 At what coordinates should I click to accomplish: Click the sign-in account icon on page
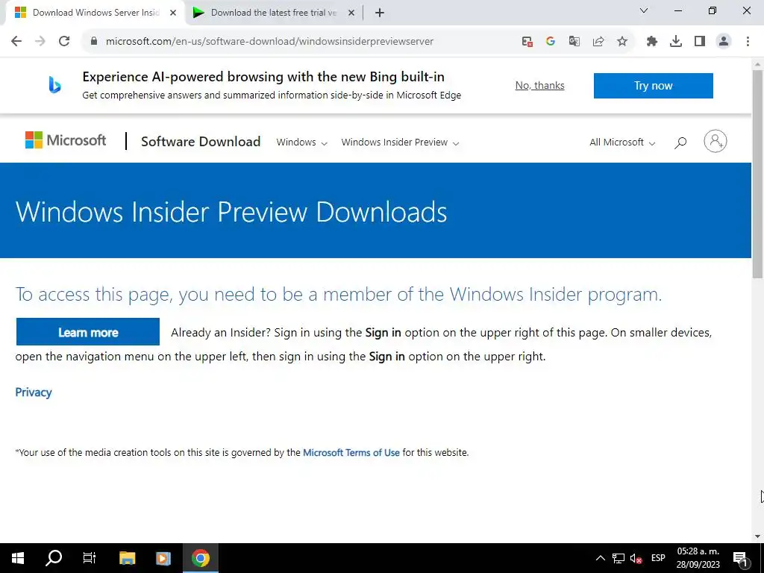[x=716, y=141]
